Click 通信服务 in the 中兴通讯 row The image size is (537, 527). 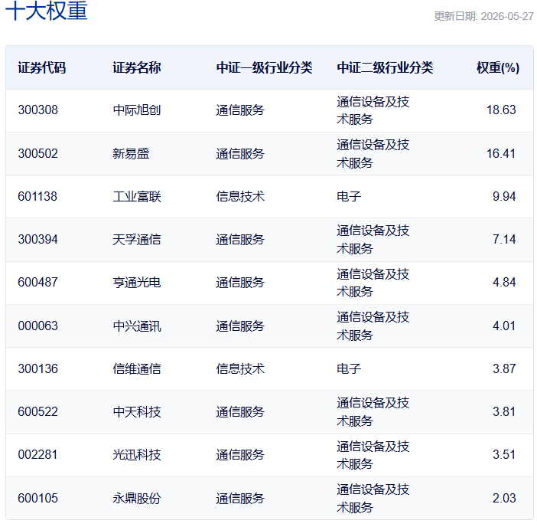240,326
